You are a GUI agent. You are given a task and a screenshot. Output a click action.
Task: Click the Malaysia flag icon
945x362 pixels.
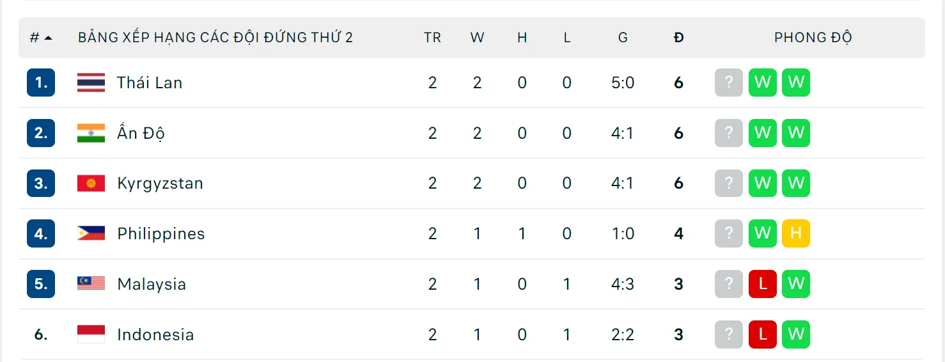coord(91,284)
